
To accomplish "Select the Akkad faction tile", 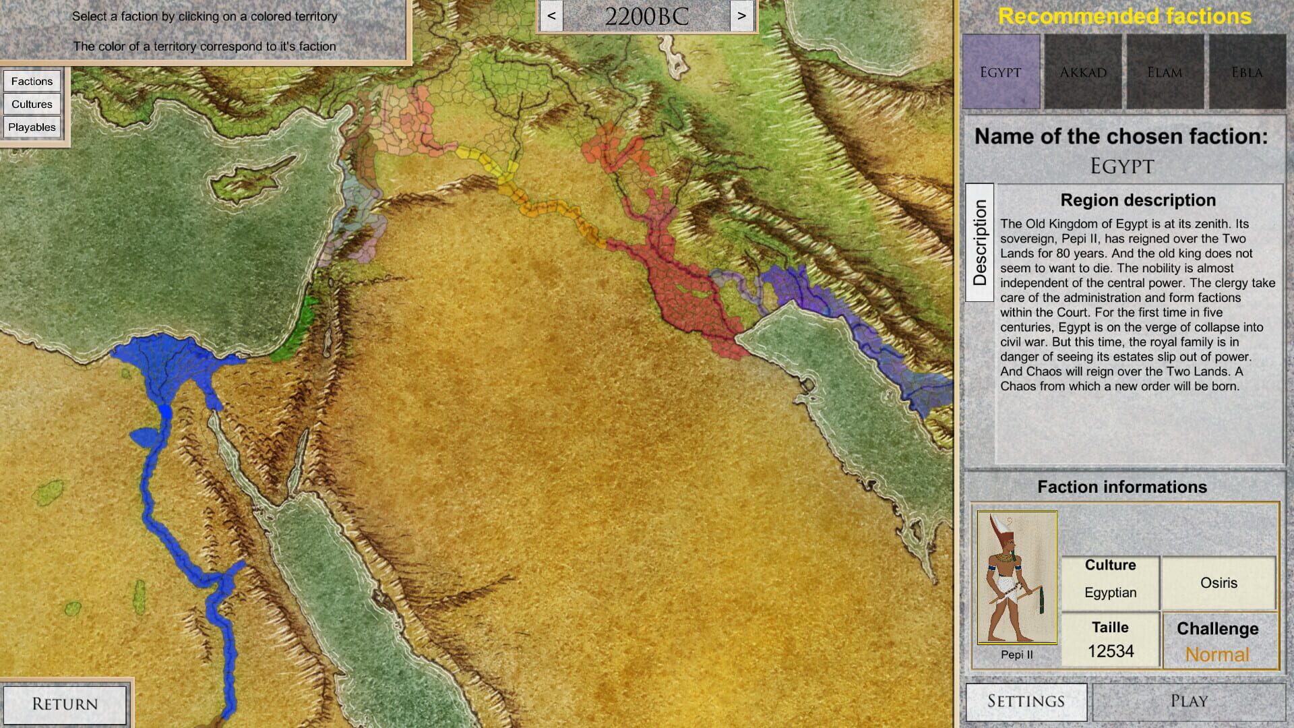I will pyautogui.click(x=1082, y=71).
